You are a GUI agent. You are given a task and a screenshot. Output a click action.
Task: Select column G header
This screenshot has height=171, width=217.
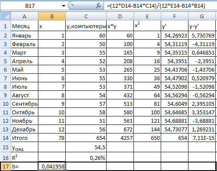pos(202,16)
